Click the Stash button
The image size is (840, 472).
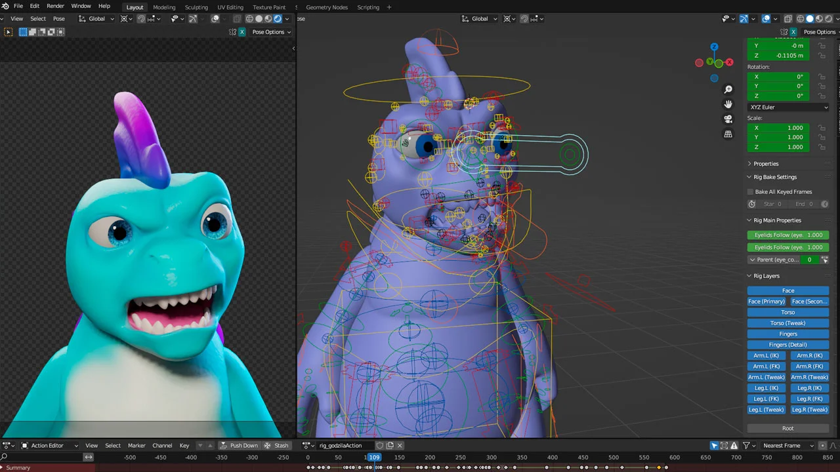[281, 445]
